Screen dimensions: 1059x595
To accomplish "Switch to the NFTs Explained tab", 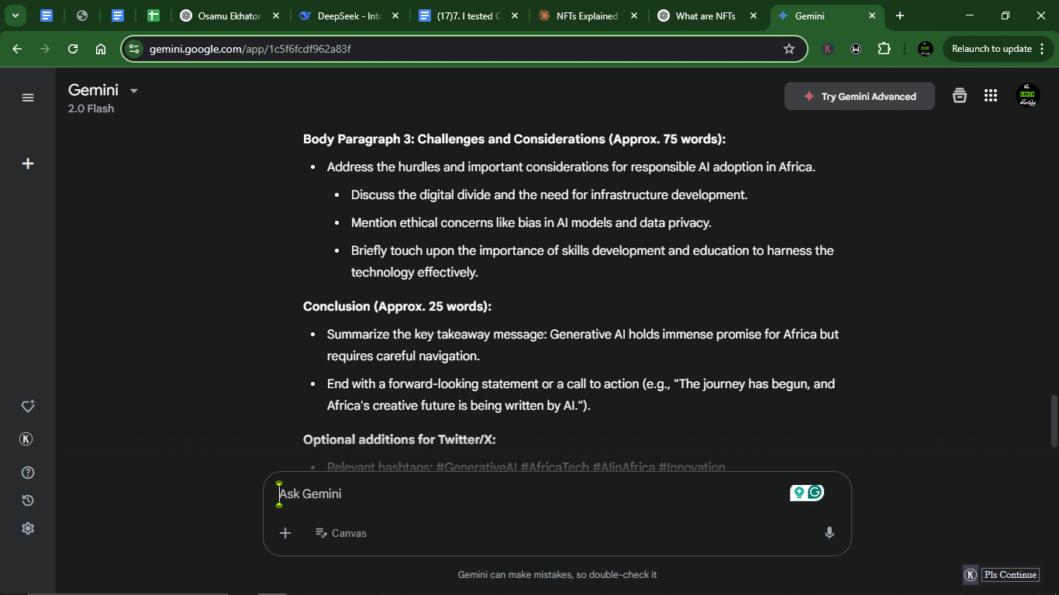I will [x=588, y=15].
